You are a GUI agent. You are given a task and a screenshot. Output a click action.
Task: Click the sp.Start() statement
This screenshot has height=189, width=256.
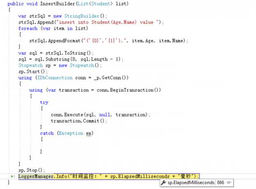click(x=33, y=71)
